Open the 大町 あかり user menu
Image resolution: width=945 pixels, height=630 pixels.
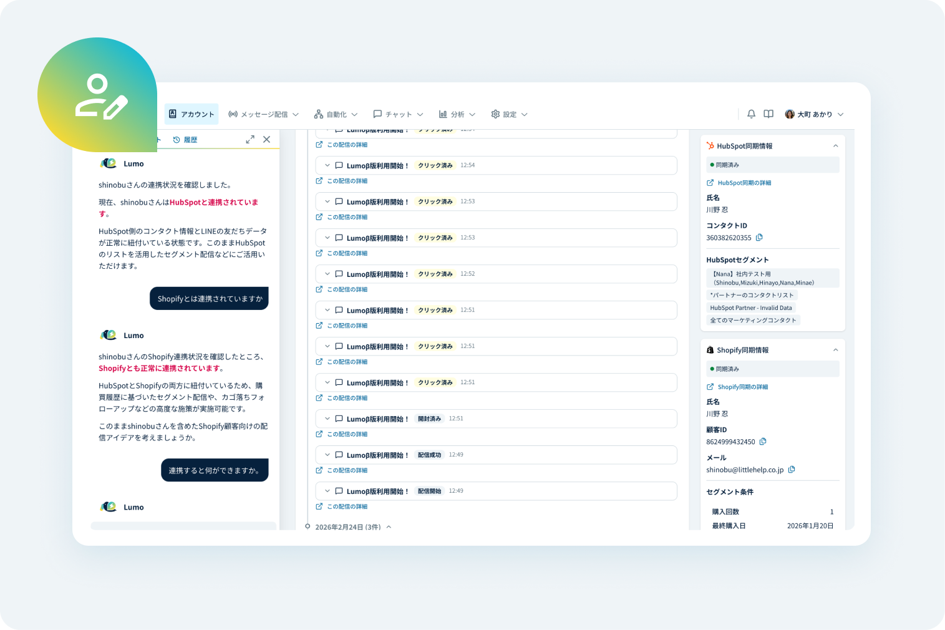(814, 114)
